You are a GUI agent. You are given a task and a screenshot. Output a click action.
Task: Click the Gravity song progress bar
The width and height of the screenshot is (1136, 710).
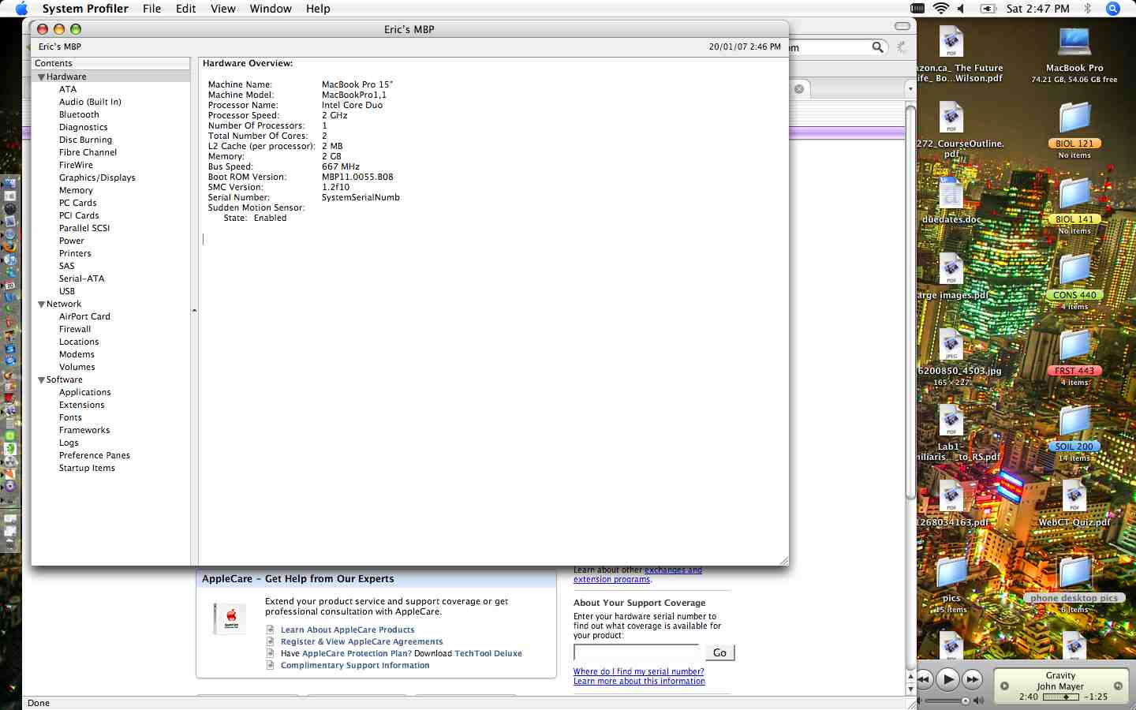coord(1060,697)
